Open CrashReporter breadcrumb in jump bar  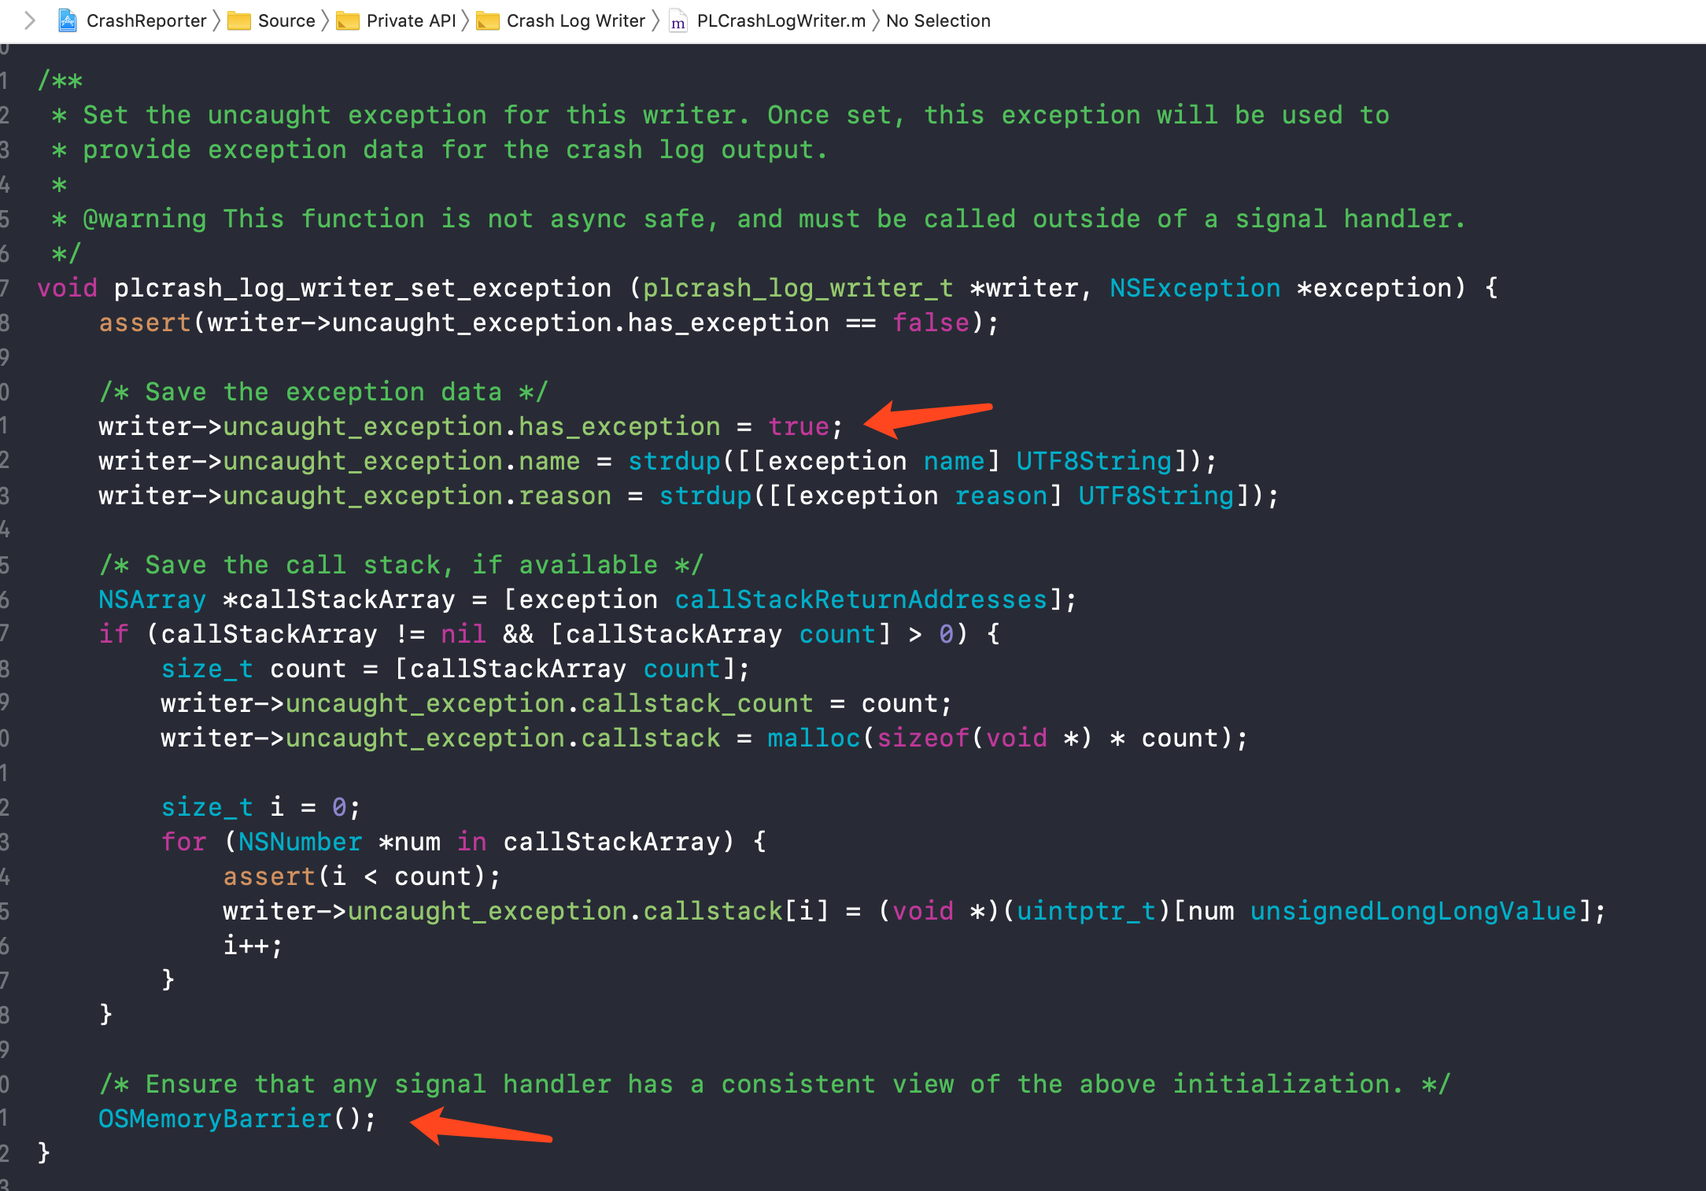coord(146,20)
